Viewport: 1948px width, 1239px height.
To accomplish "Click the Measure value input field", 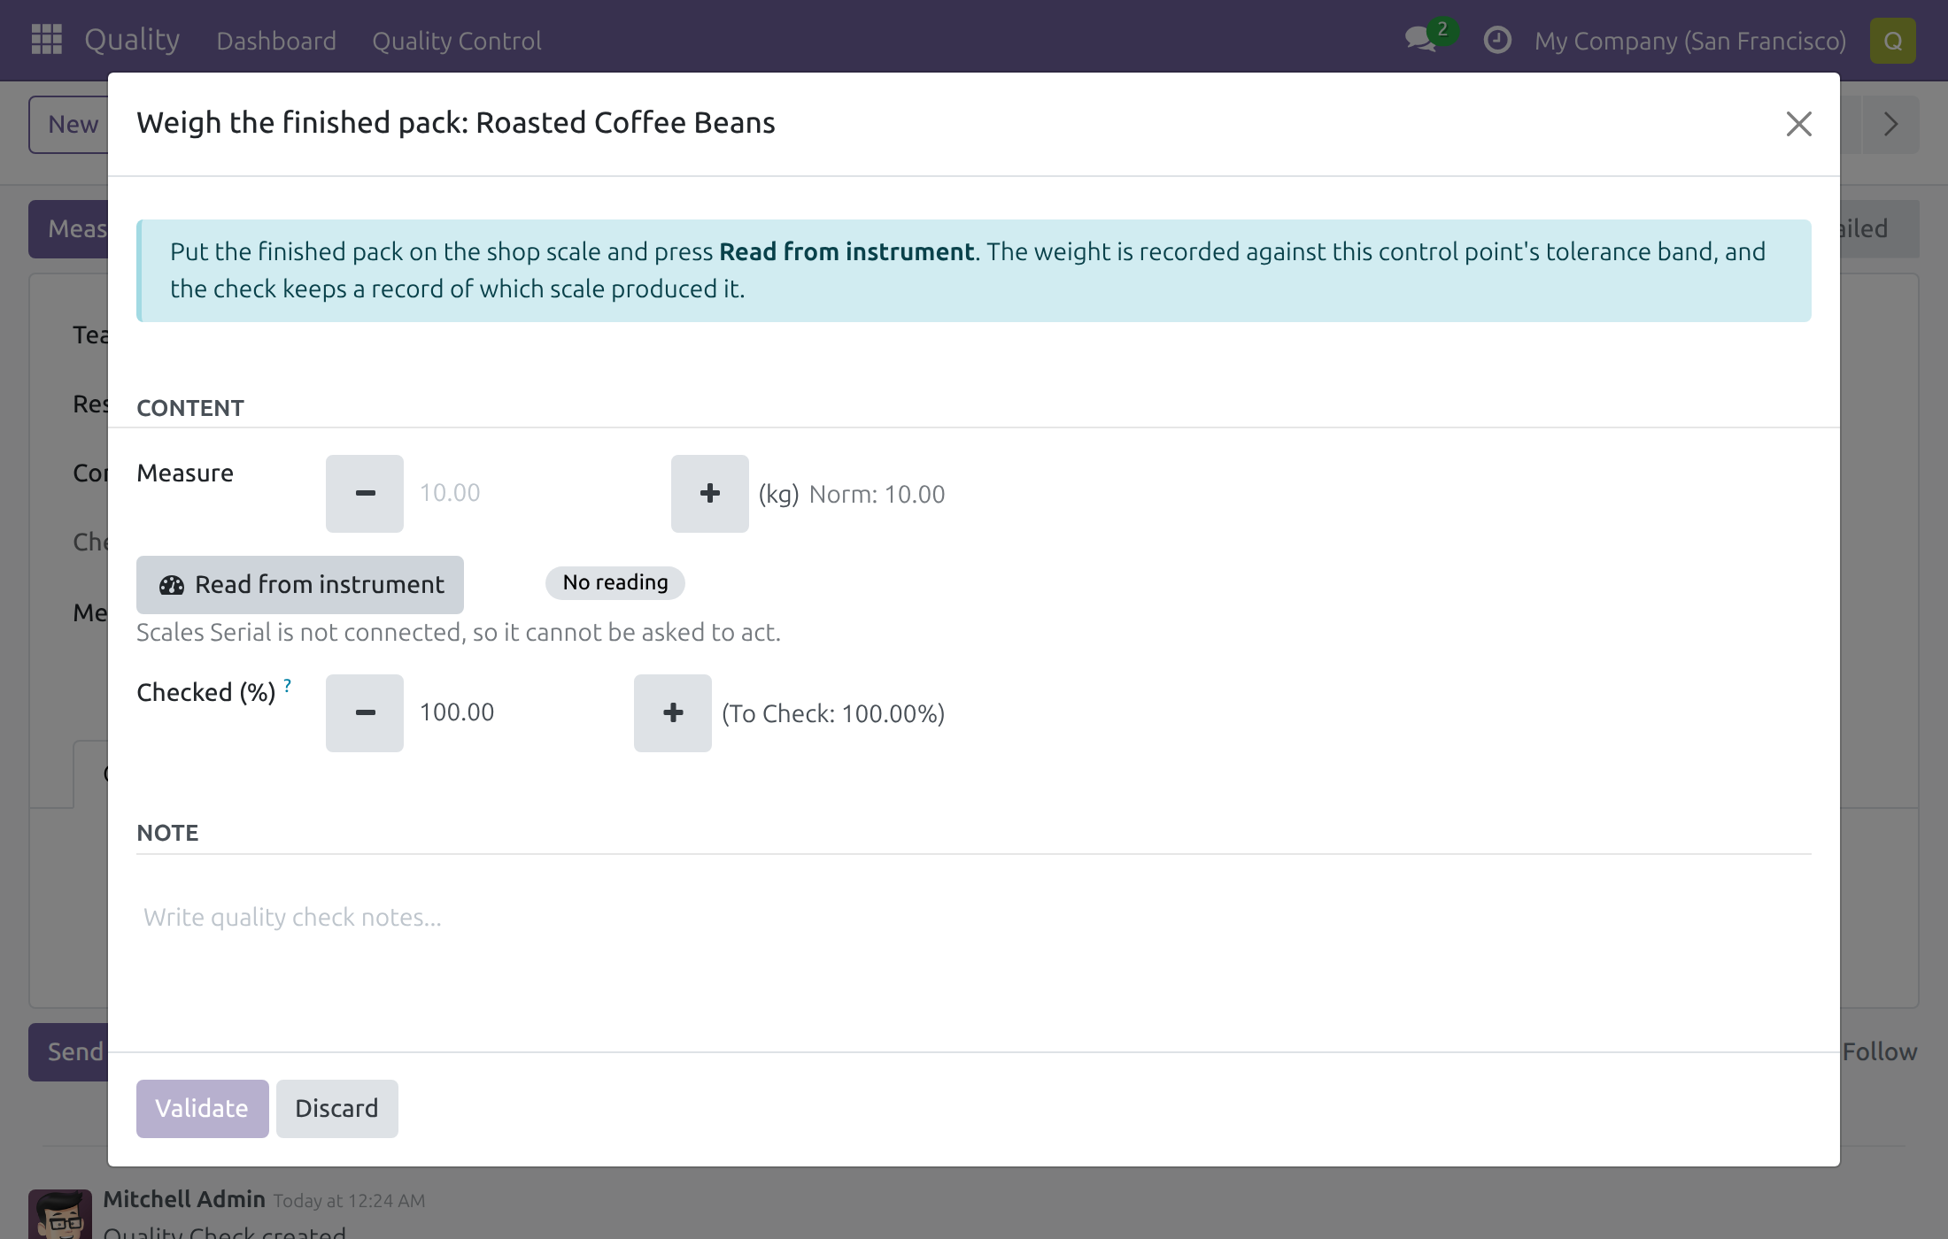I will click(x=537, y=493).
